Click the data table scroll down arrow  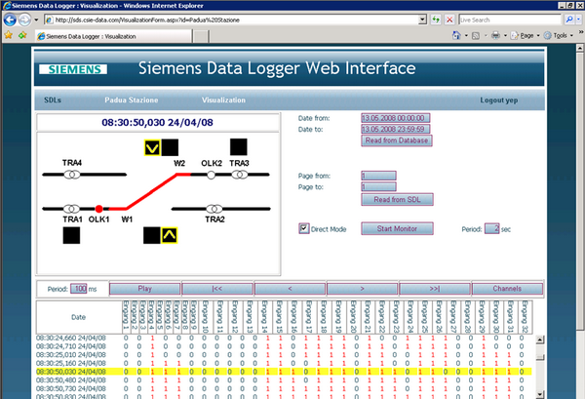click(540, 394)
